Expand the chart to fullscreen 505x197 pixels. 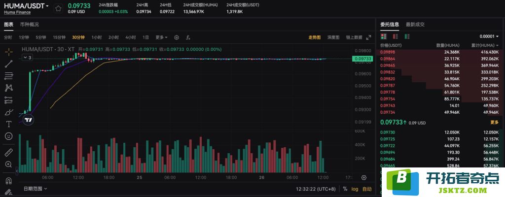(368, 37)
